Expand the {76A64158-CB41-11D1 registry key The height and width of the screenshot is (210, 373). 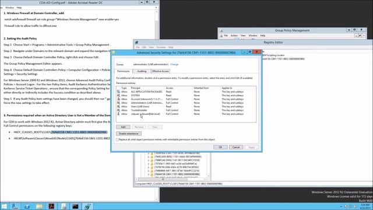tap(149, 174)
